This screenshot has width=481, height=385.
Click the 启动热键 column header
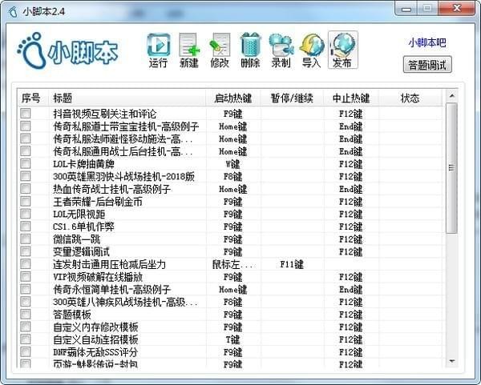(233, 98)
